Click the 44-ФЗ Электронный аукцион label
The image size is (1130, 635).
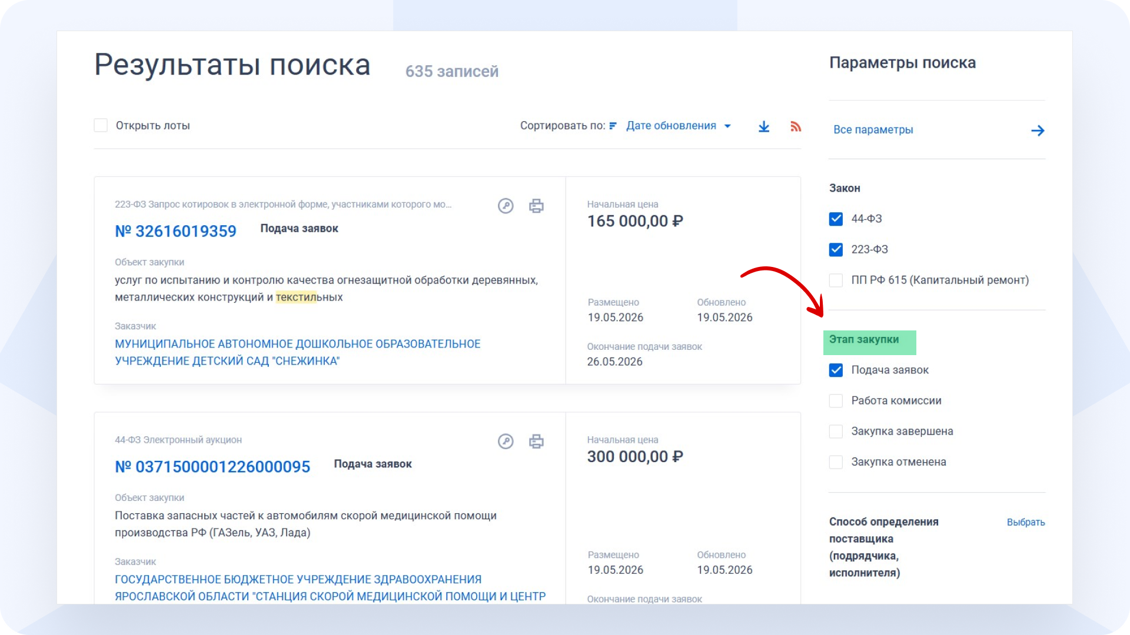point(178,440)
